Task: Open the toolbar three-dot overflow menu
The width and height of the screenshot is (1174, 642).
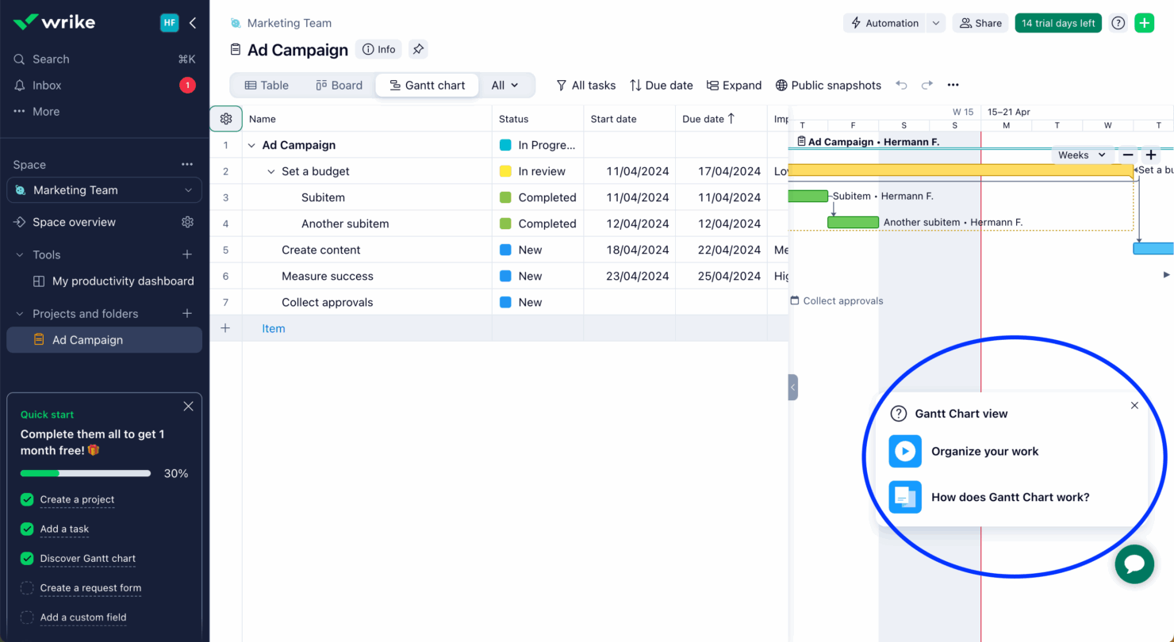Action: click(x=953, y=85)
